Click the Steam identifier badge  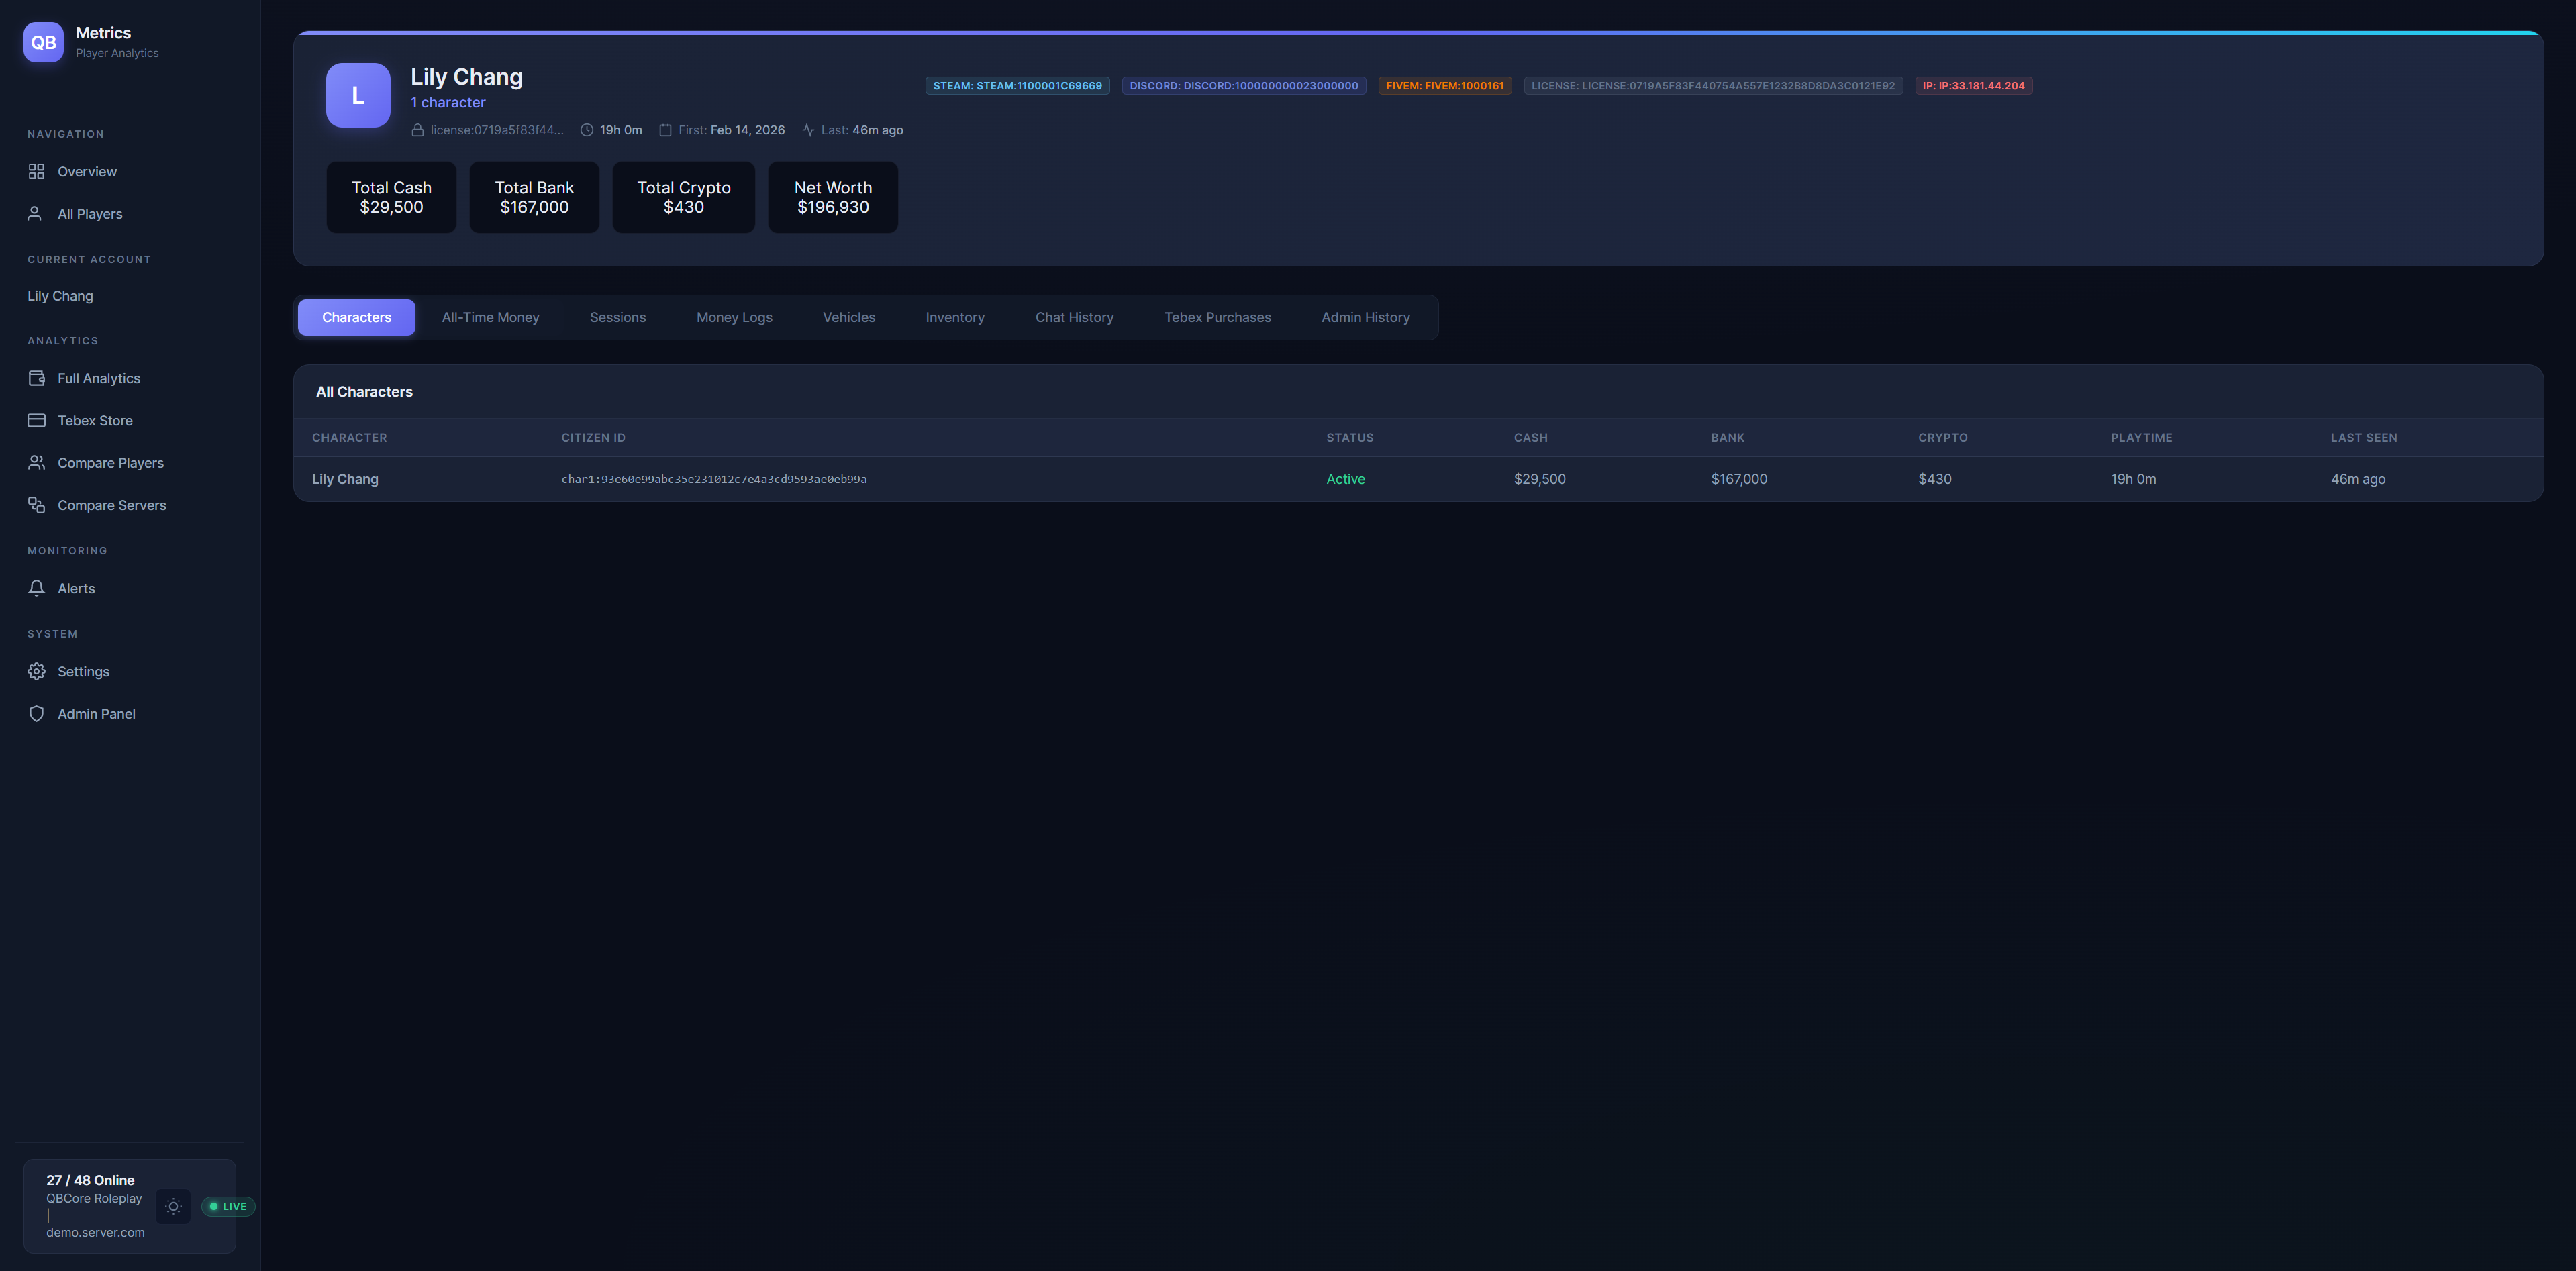1017,86
